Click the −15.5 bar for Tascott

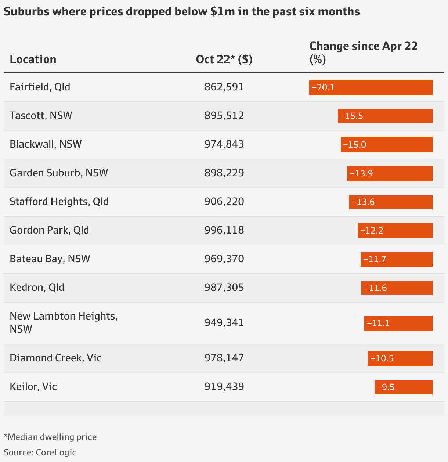coord(385,116)
